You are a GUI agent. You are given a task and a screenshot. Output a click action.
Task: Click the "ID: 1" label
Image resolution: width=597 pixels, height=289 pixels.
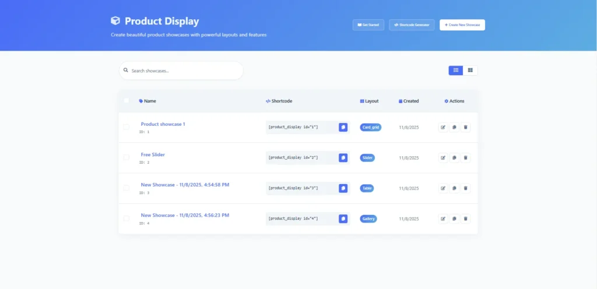145,132
